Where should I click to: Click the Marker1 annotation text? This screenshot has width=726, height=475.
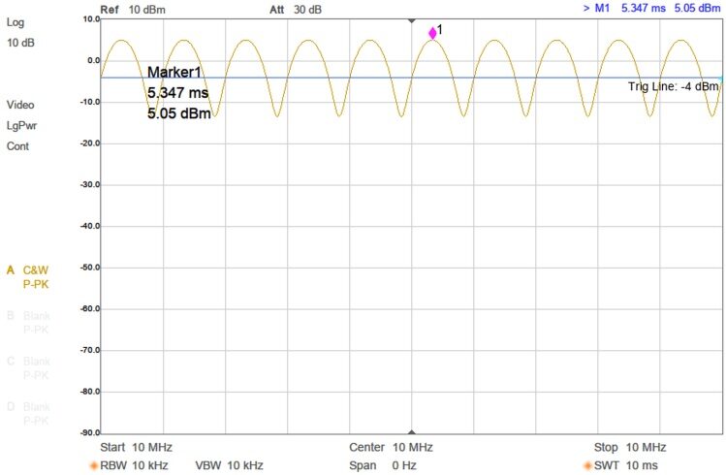pyautogui.click(x=174, y=73)
